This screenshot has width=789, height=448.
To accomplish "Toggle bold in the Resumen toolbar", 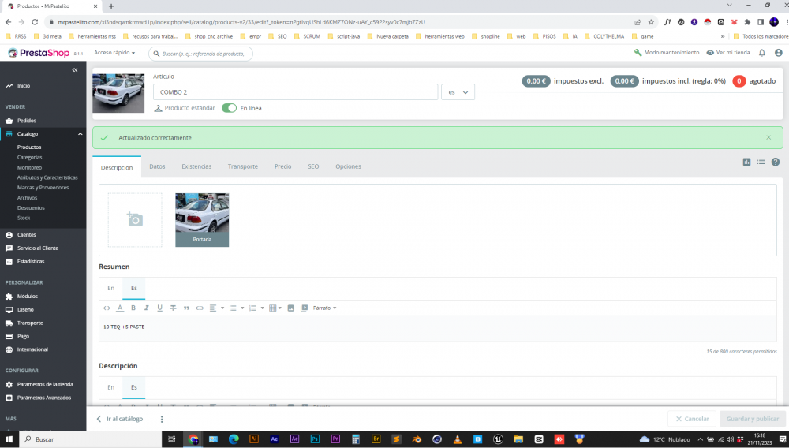I will [133, 308].
